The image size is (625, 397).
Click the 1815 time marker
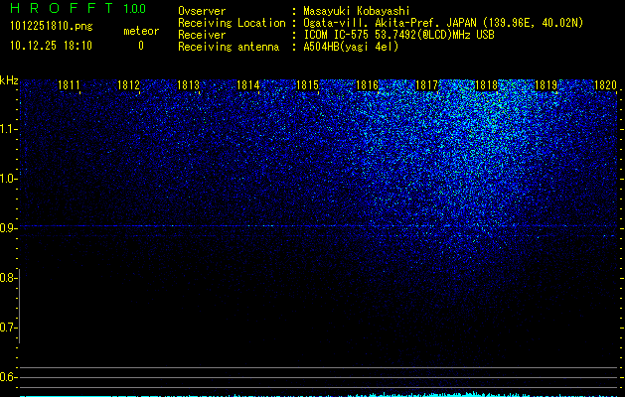tap(308, 85)
